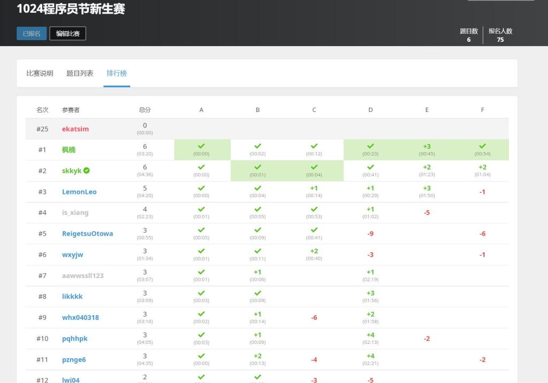Click is_xiang's -5 result on problem E
Viewport: 548px width, 383px height.
click(x=427, y=213)
